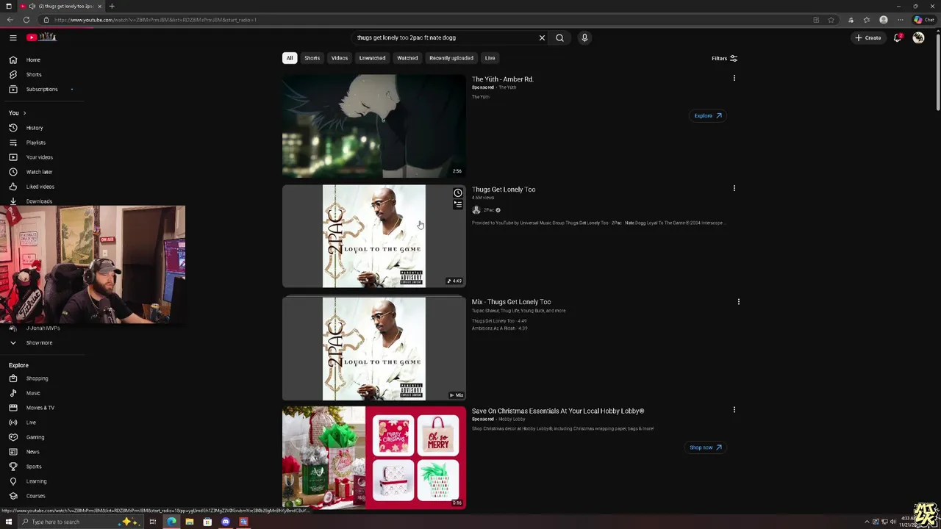Open the search Filters panel
The height and width of the screenshot is (529, 941).
click(x=724, y=58)
